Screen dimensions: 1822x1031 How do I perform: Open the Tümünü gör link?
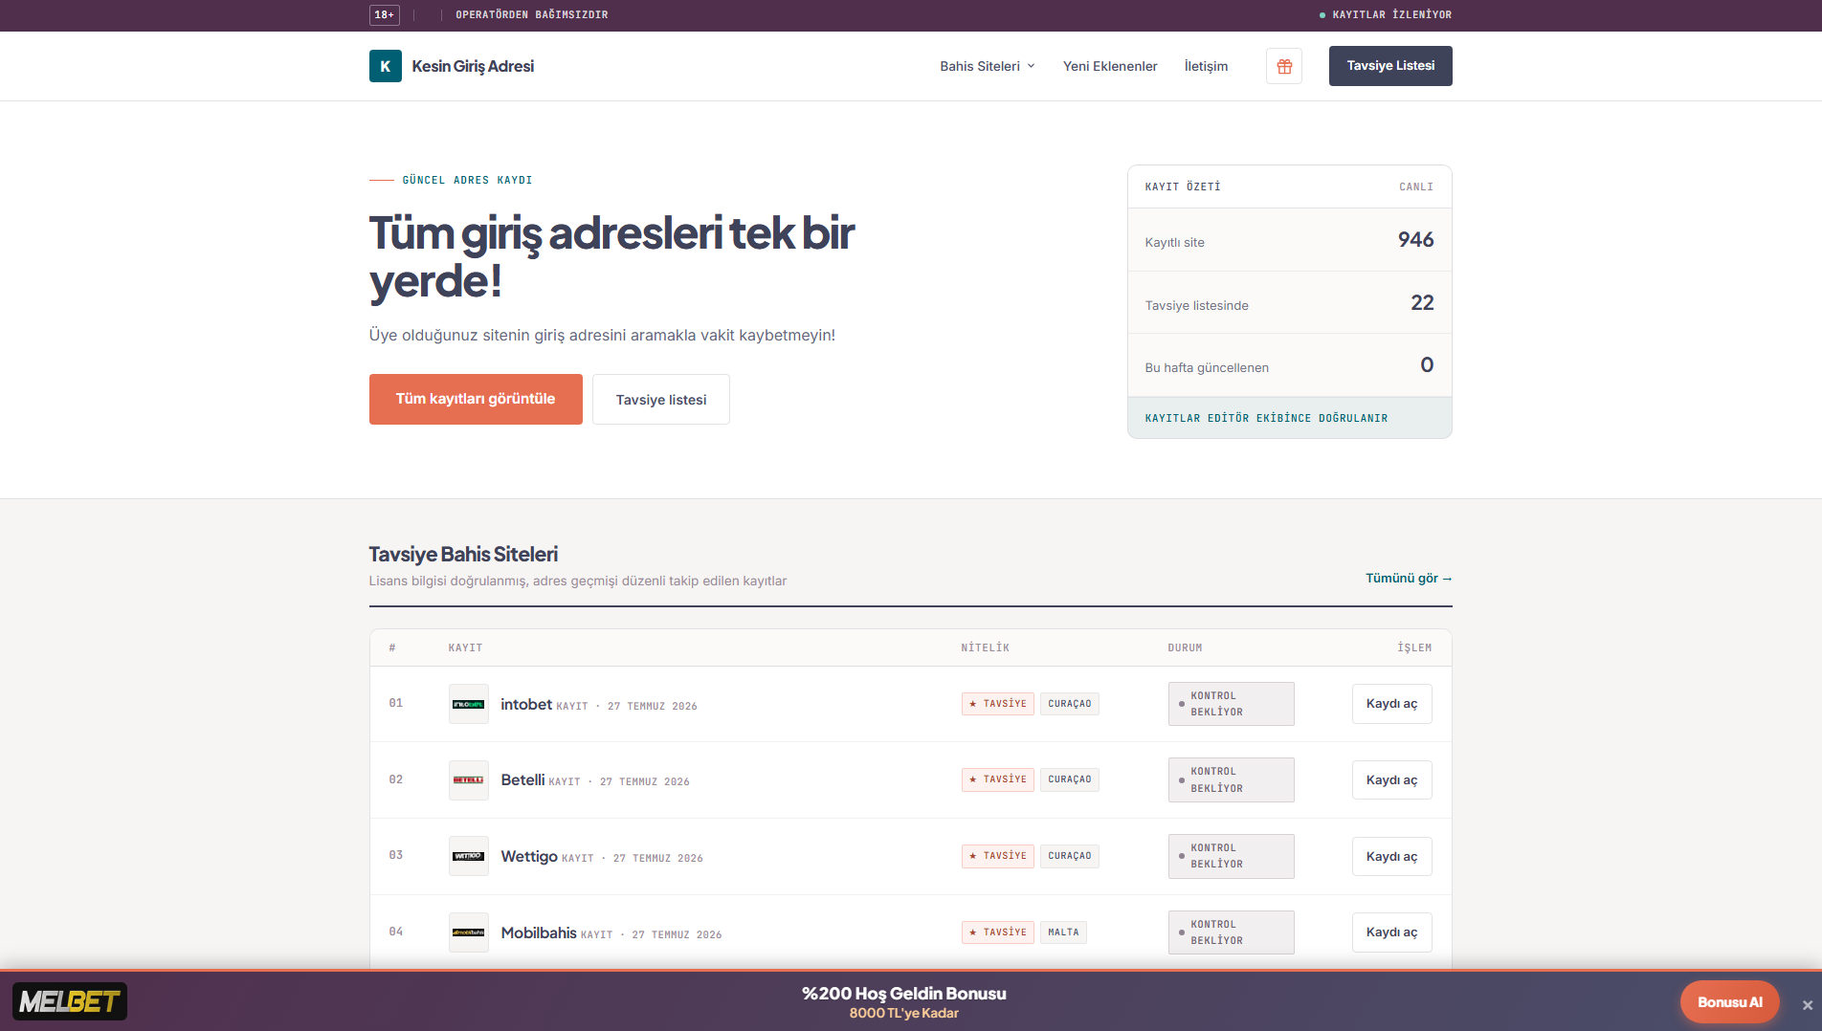[x=1409, y=578]
